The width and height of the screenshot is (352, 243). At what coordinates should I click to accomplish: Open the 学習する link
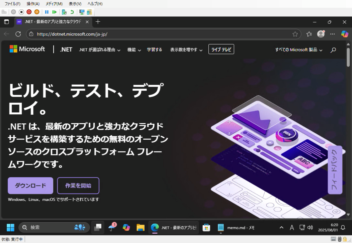(x=154, y=49)
